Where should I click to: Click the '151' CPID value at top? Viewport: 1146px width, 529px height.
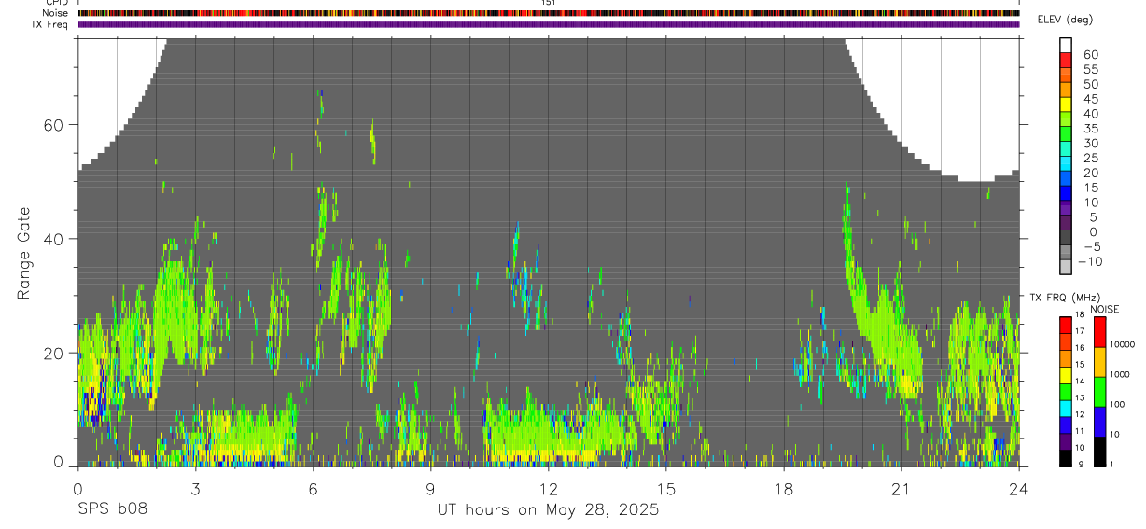549,3
